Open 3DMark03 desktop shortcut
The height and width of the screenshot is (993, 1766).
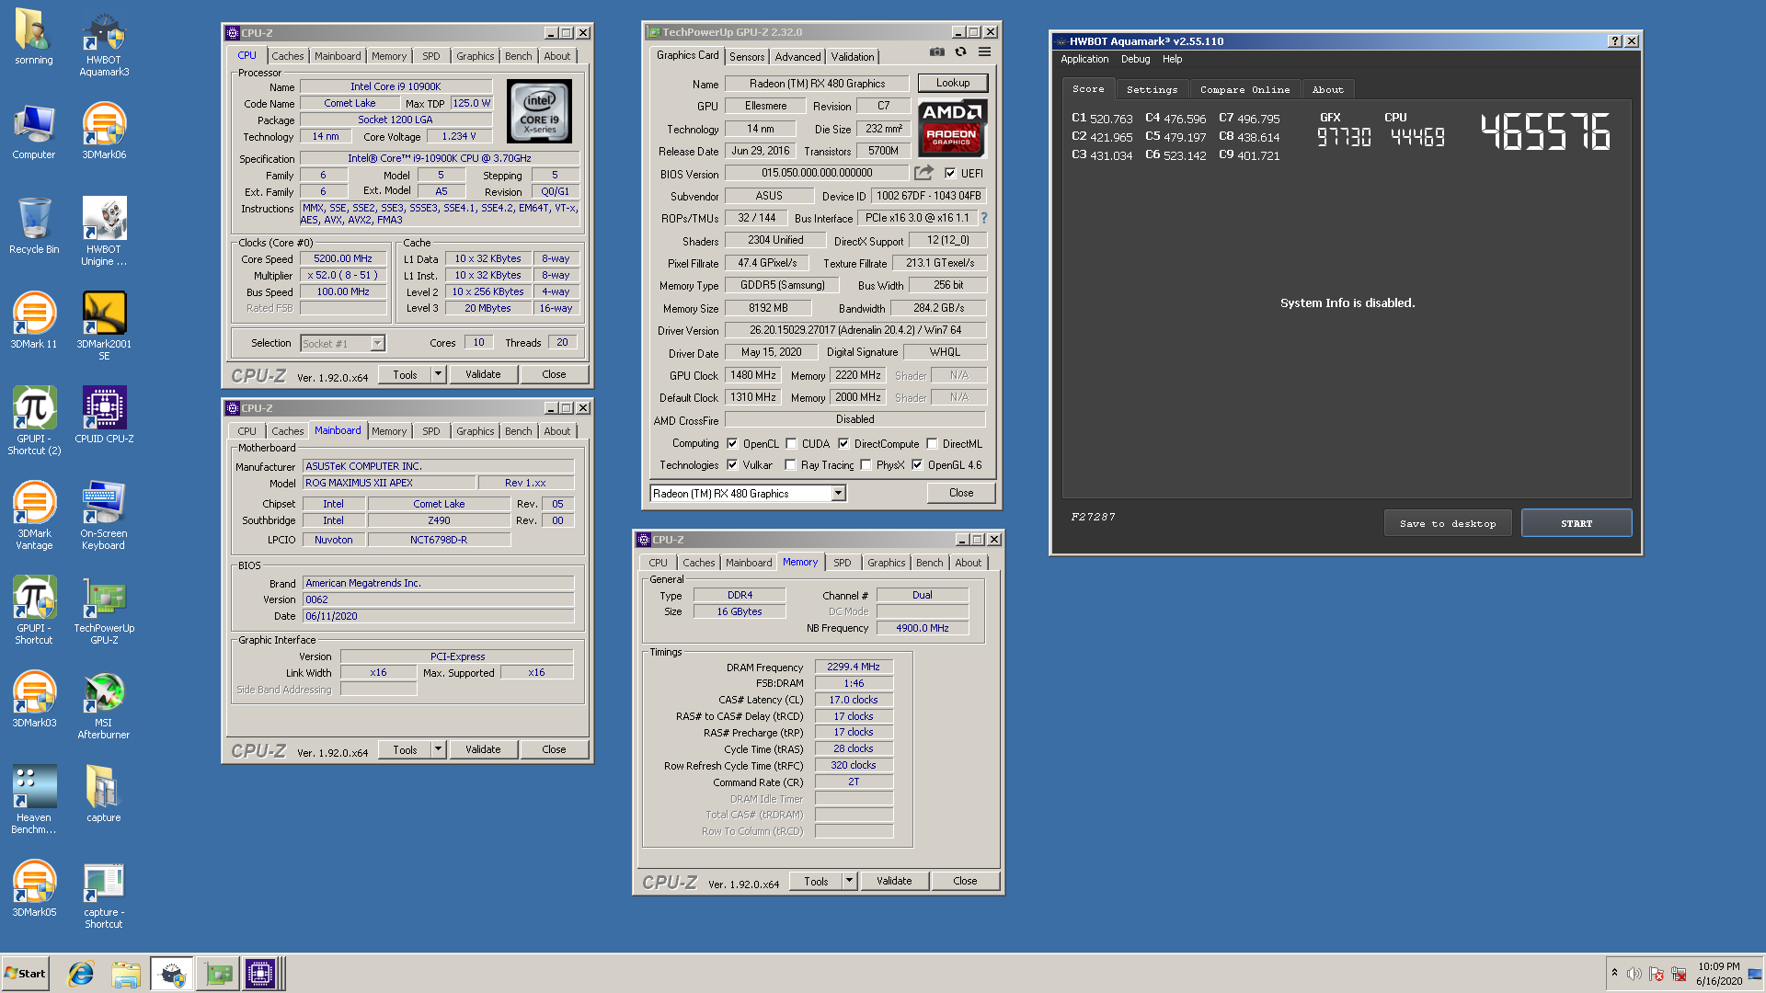(x=34, y=698)
